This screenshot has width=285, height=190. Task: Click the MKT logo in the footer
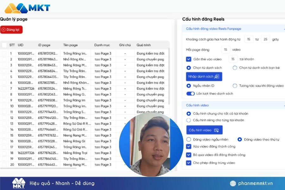[18, 183]
